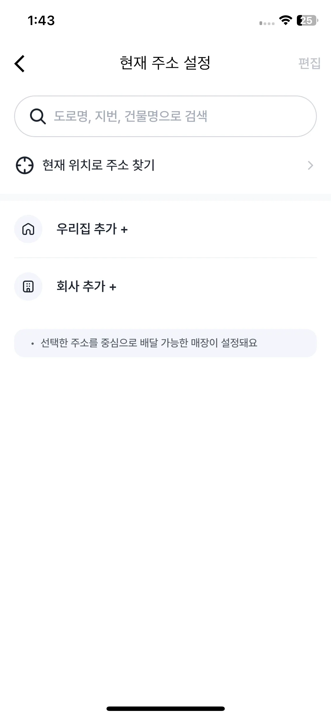Tap the Wi-Fi icon in the status bar

point(285,20)
